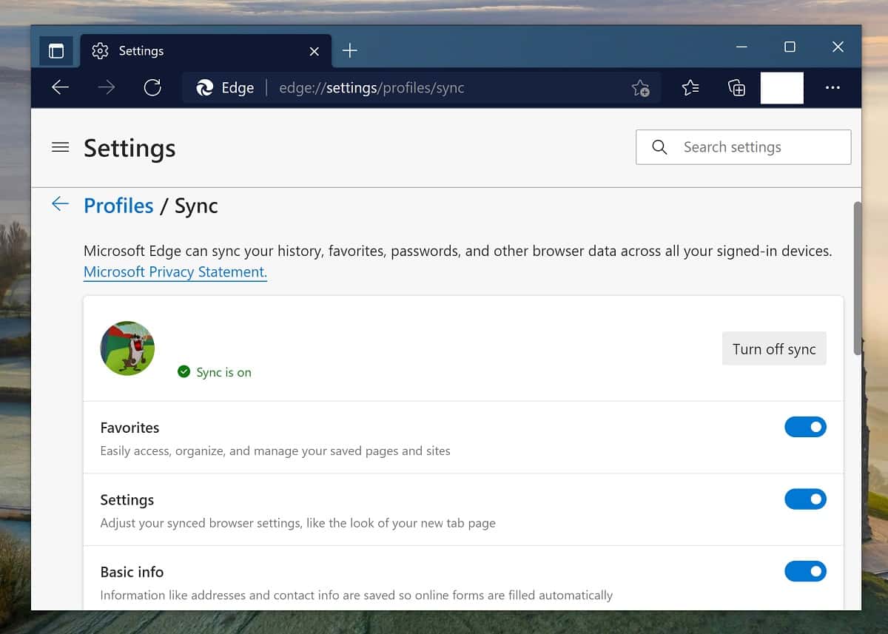Add this page to favorites star icon

641,89
